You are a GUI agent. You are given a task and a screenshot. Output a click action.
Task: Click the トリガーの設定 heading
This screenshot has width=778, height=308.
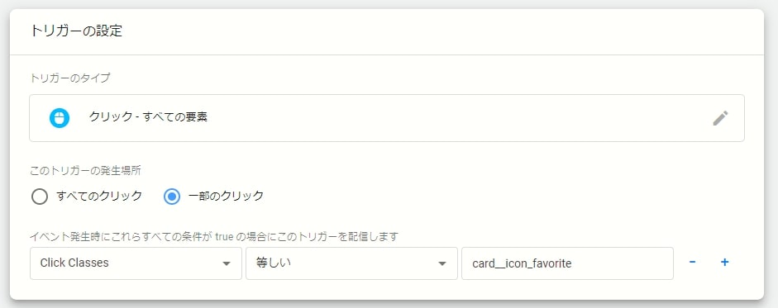pos(76,31)
